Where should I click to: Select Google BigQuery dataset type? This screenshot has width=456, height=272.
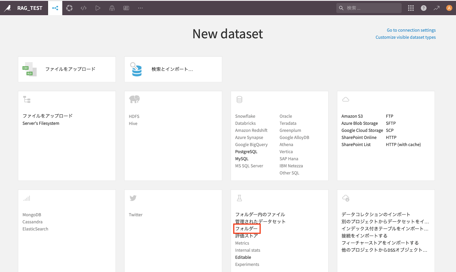251,145
